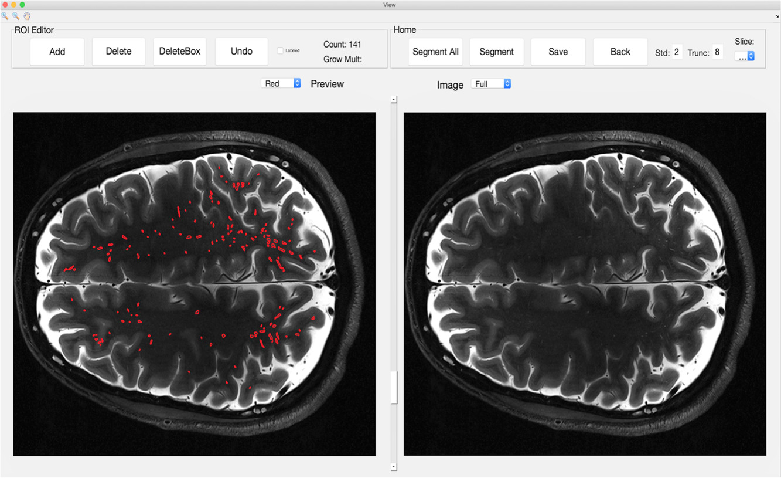Open the Red overlay color dropdown

pos(281,84)
